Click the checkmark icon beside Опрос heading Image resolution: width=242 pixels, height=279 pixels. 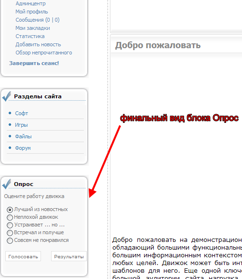click(x=7, y=184)
